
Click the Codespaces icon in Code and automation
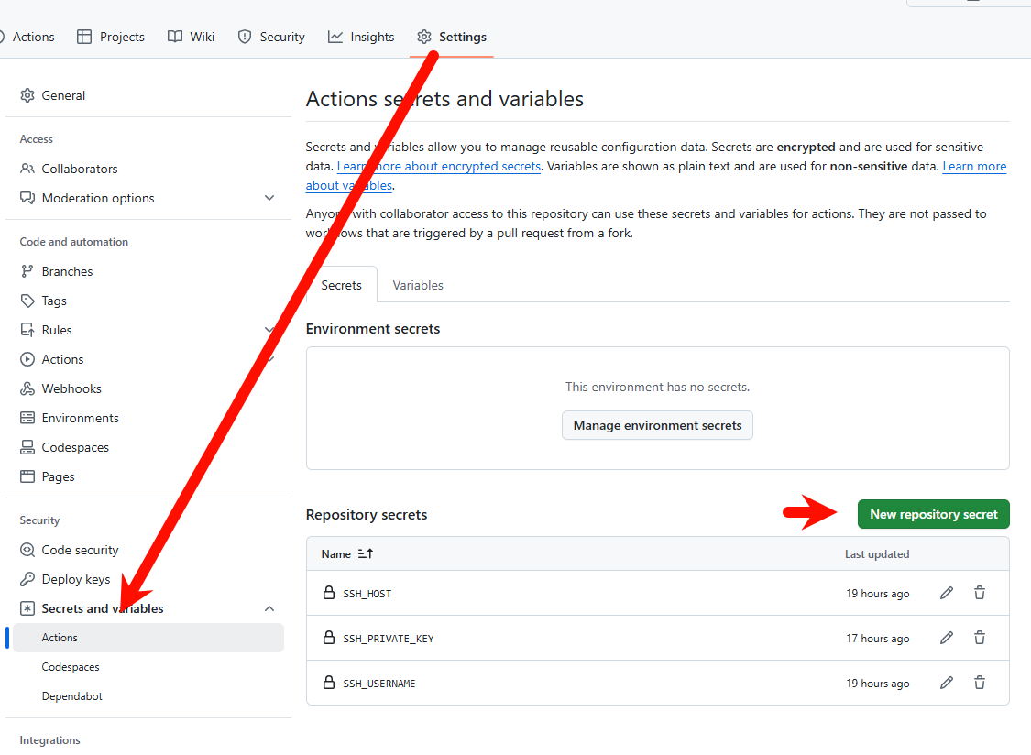coord(27,447)
